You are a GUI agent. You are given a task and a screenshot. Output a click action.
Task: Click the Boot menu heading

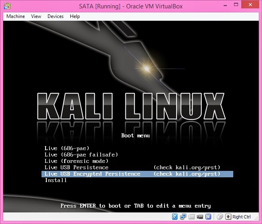(x=135, y=135)
